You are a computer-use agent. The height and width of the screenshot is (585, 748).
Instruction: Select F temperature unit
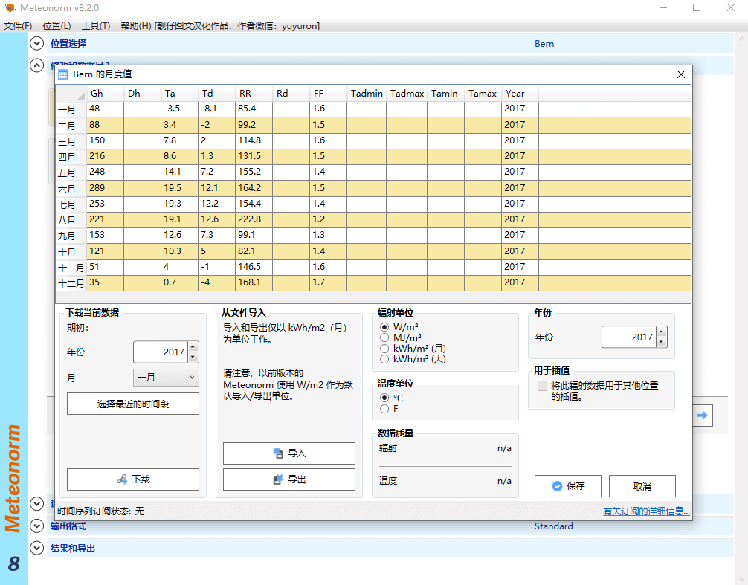pyautogui.click(x=384, y=409)
